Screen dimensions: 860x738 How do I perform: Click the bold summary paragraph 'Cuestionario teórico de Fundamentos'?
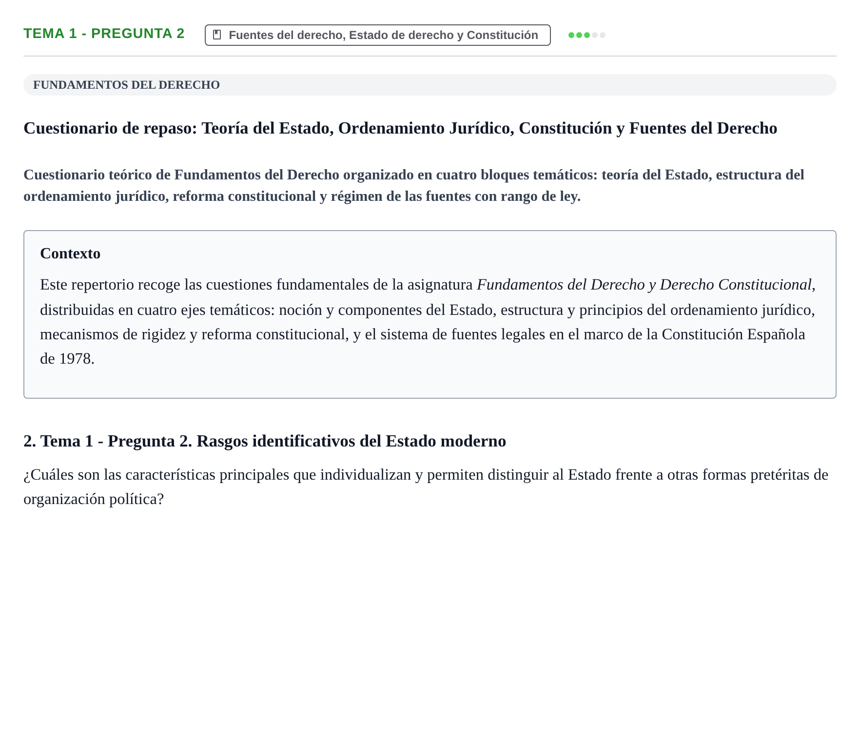click(414, 185)
